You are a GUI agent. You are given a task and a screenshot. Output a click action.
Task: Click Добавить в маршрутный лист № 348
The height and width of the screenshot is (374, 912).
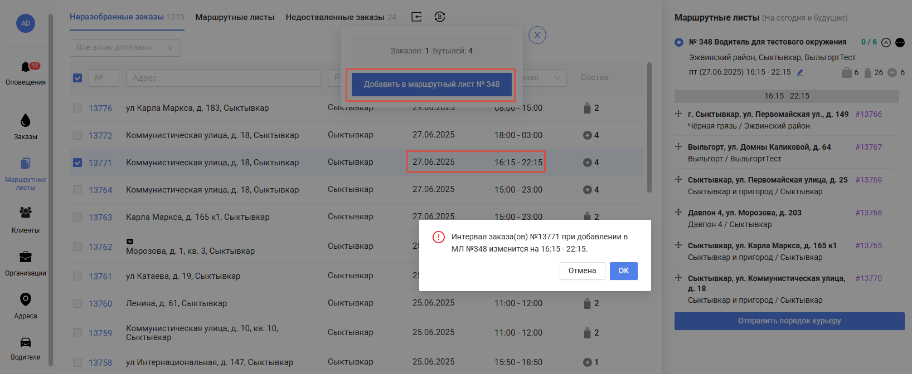click(x=431, y=85)
